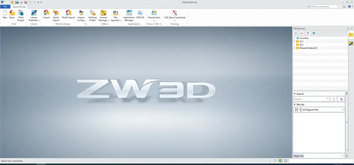Click the Find a command field
Image resolution: width=354 pixels, height=165 pixels.
point(326,7)
